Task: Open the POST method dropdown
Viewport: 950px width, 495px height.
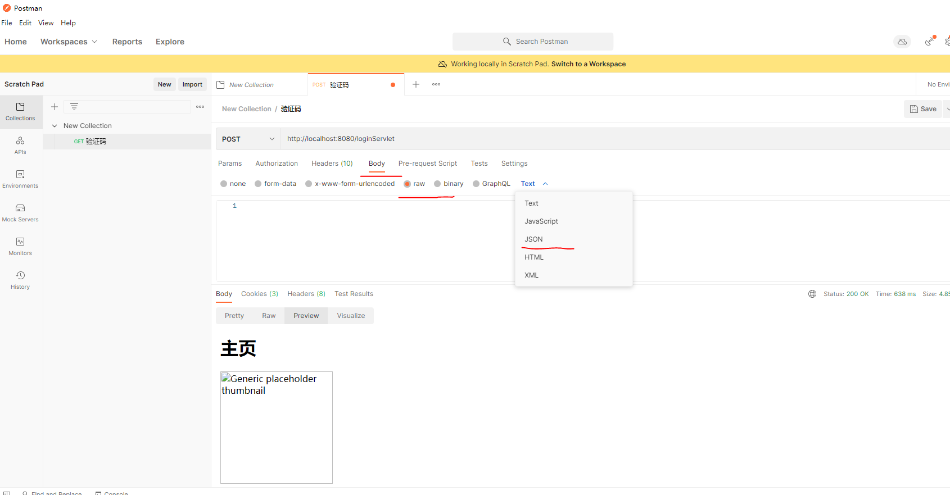Action: click(x=248, y=139)
